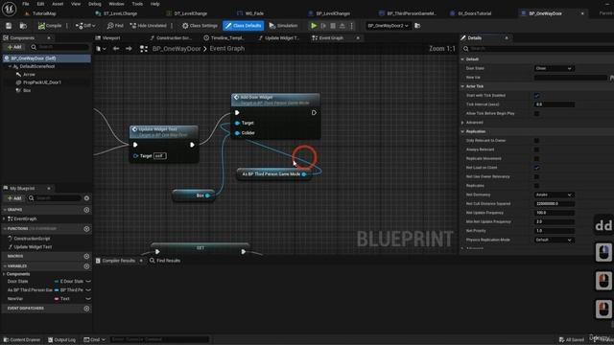Open the File menu
Image resolution: width=614 pixels, height=345 pixels.
tap(26, 4)
